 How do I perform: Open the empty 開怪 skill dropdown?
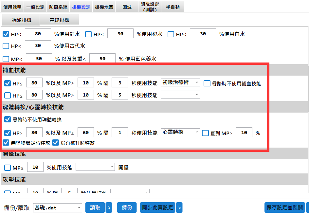tap(95, 167)
